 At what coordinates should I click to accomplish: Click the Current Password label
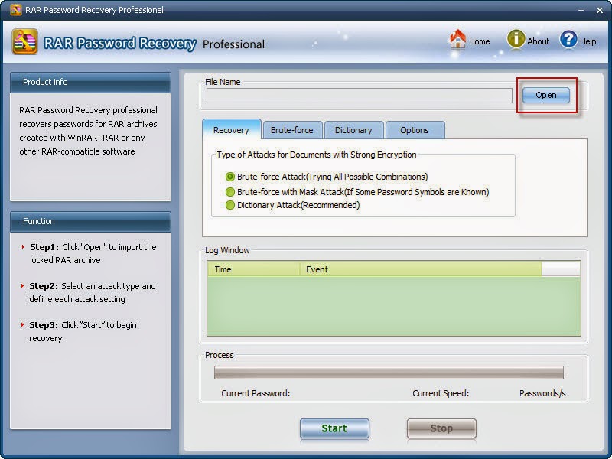point(256,393)
